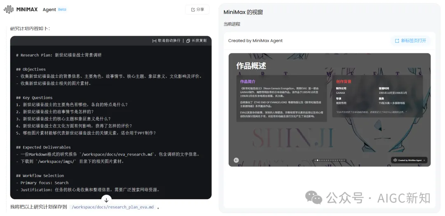445x216 pixels.
Task: Click the '## Objectives' code line
Action: click(x=30, y=69)
